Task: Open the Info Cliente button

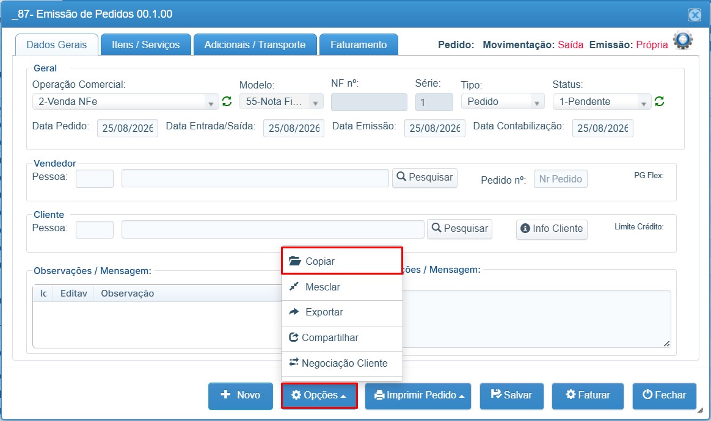Action: pyautogui.click(x=552, y=229)
